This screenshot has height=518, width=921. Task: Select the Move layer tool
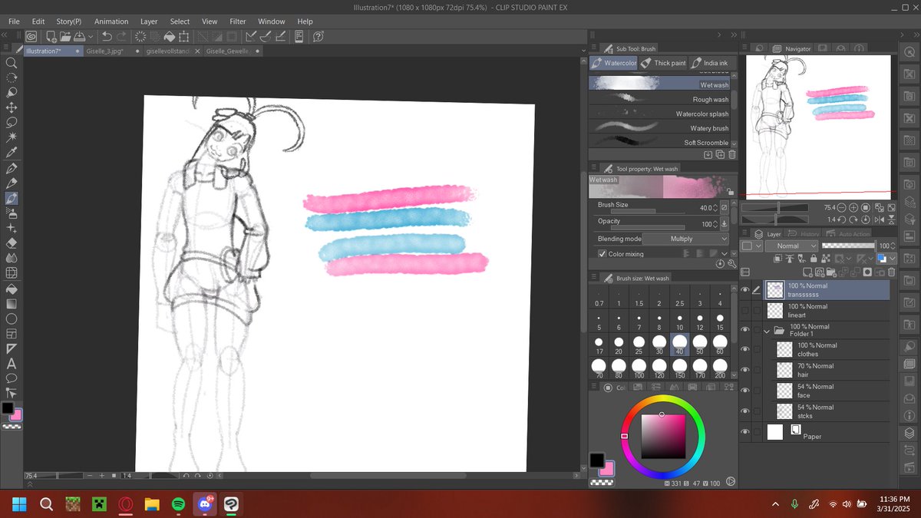pyautogui.click(x=12, y=107)
